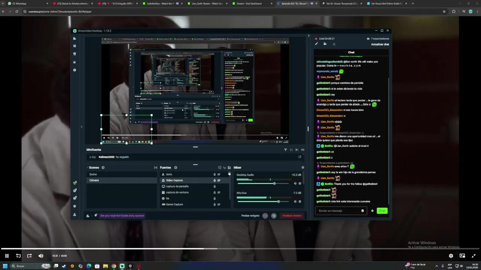Toggle lock on captura de pantalla source
The width and height of the screenshot is (481, 270).
[215, 186]
